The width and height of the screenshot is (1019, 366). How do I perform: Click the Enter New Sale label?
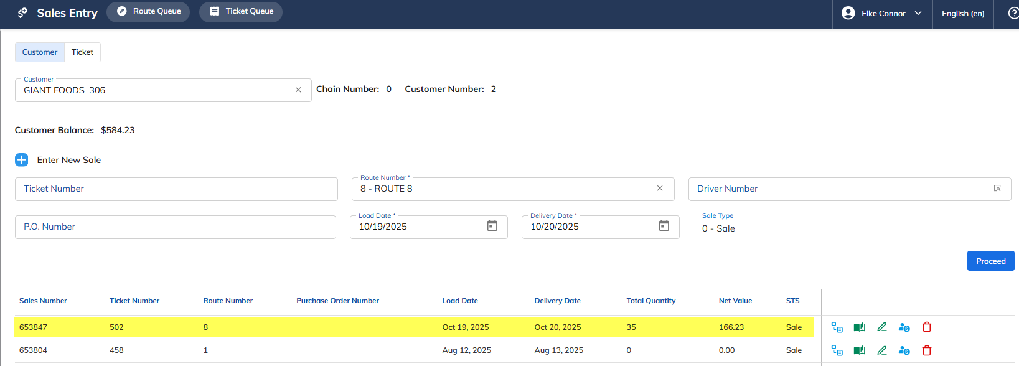point(69,160)
